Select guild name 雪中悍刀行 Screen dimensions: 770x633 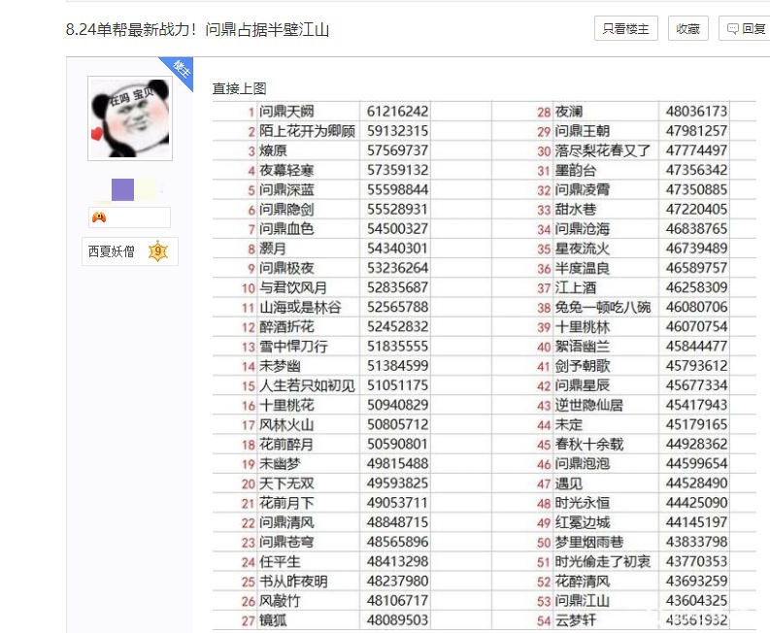point(293,347)
